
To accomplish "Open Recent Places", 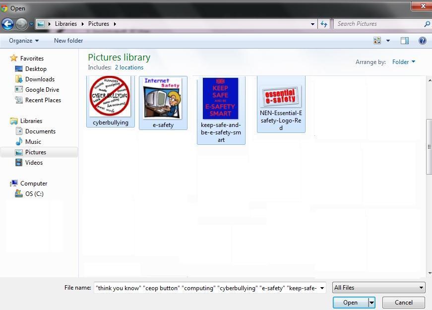I will tap(43, 100).
